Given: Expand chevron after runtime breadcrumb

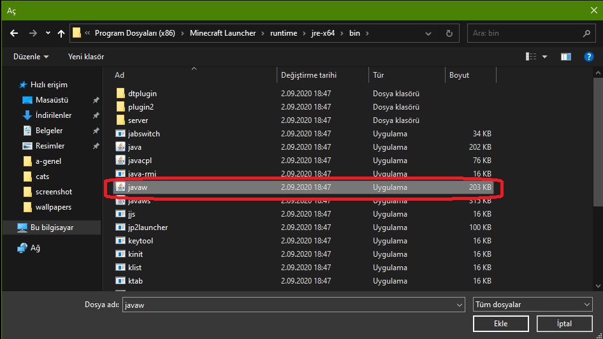Looking at the screenshot, I should pyautogui.click(x=304, y=33).
